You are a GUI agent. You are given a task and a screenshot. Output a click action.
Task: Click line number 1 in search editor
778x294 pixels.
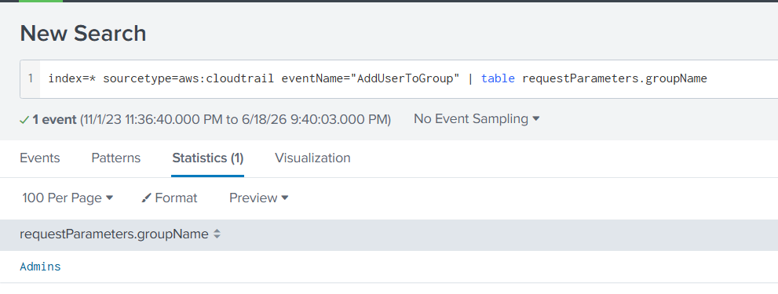(x=31, y=79)
